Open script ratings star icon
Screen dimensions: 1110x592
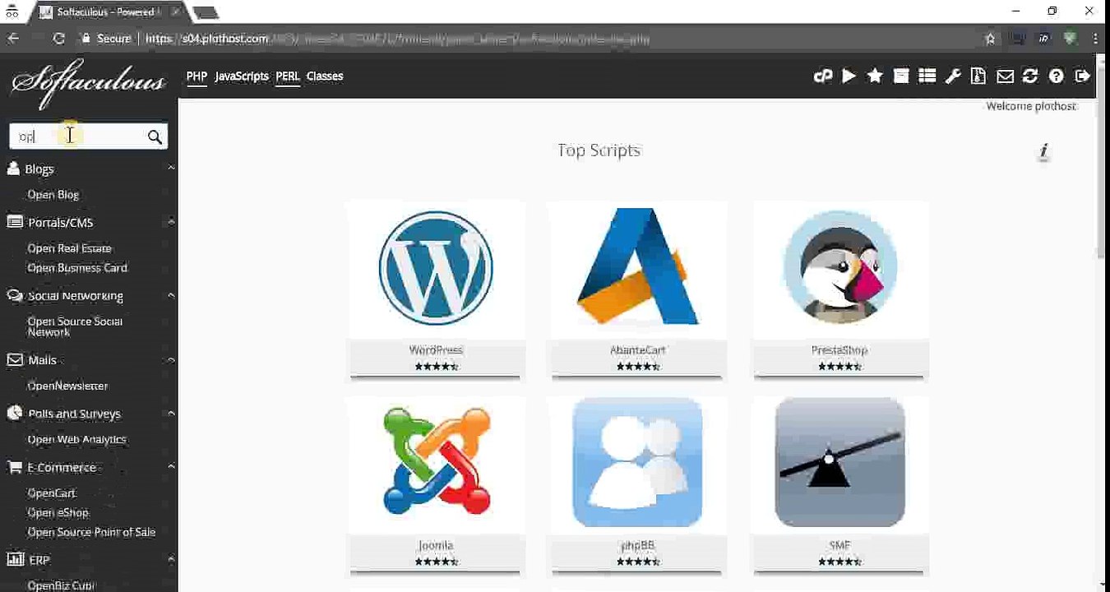(x=875, y=76)
